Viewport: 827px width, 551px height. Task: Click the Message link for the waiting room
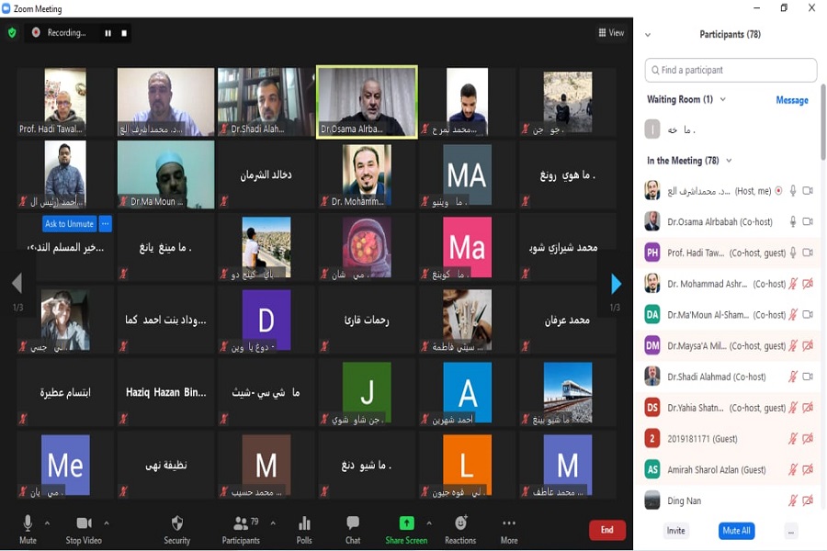point(792,100)
